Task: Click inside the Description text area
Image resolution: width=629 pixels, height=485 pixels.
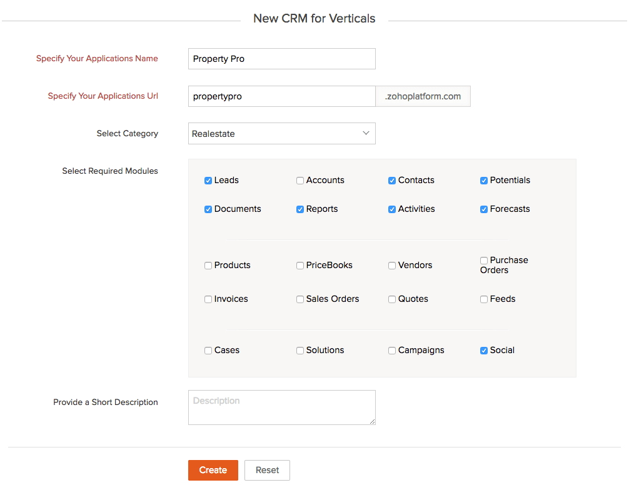Action: (x=281, y=407)
